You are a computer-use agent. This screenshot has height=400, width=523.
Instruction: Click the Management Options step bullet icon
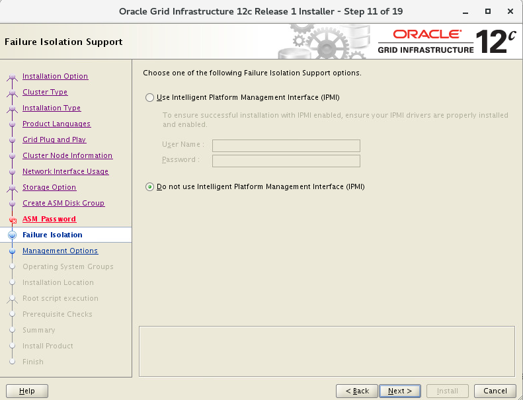(x=13, y=251)
